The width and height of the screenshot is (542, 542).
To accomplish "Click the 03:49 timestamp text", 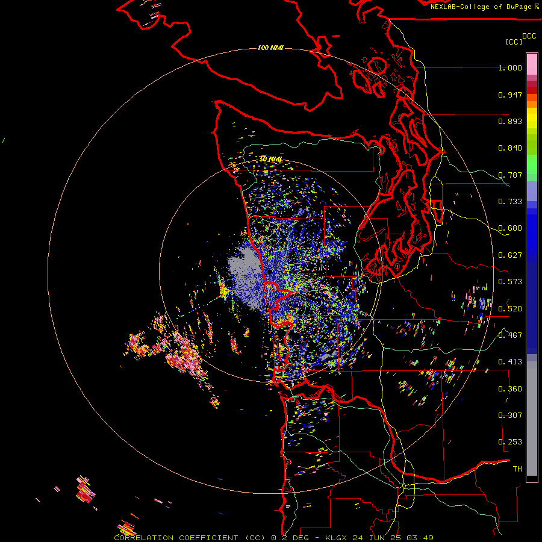I will [x=420, y=538].
